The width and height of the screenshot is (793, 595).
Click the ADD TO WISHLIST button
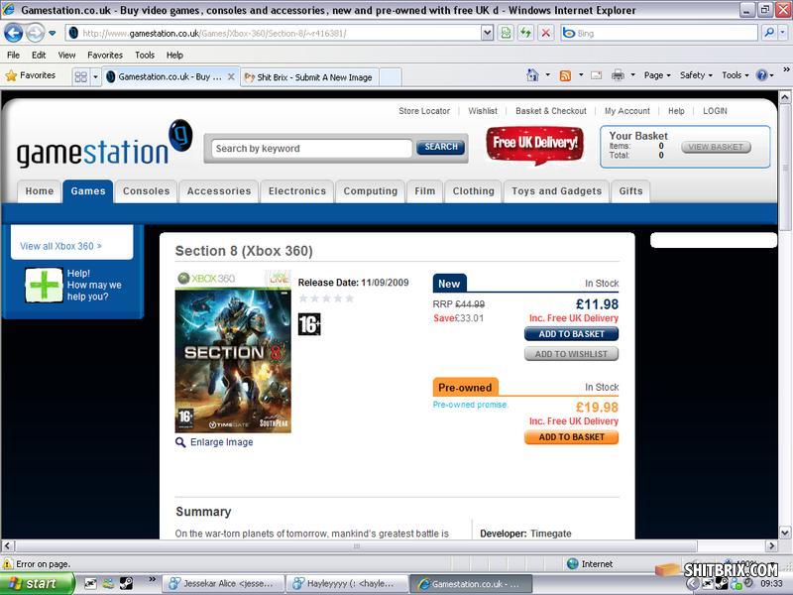(571, 354)
